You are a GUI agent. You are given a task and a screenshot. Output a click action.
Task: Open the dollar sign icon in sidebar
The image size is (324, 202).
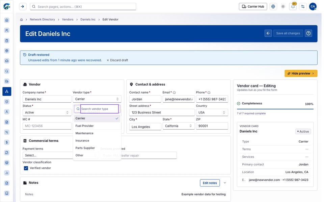[x=7, y=142]
